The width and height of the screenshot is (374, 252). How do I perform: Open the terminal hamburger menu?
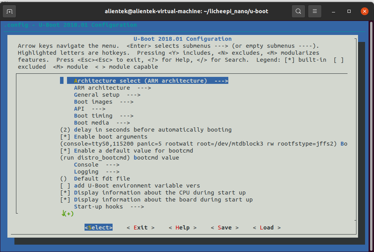point(315,11)
